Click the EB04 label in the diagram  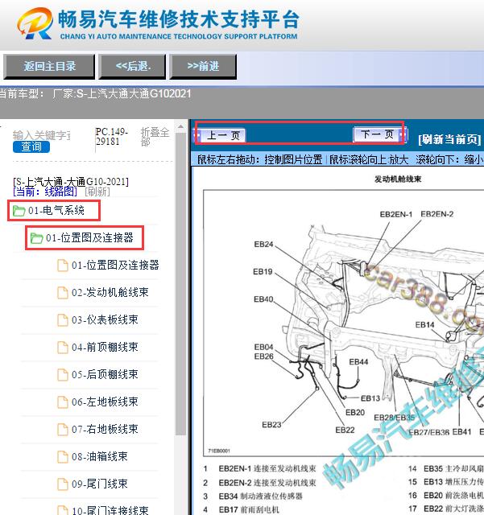pos(263,347)
